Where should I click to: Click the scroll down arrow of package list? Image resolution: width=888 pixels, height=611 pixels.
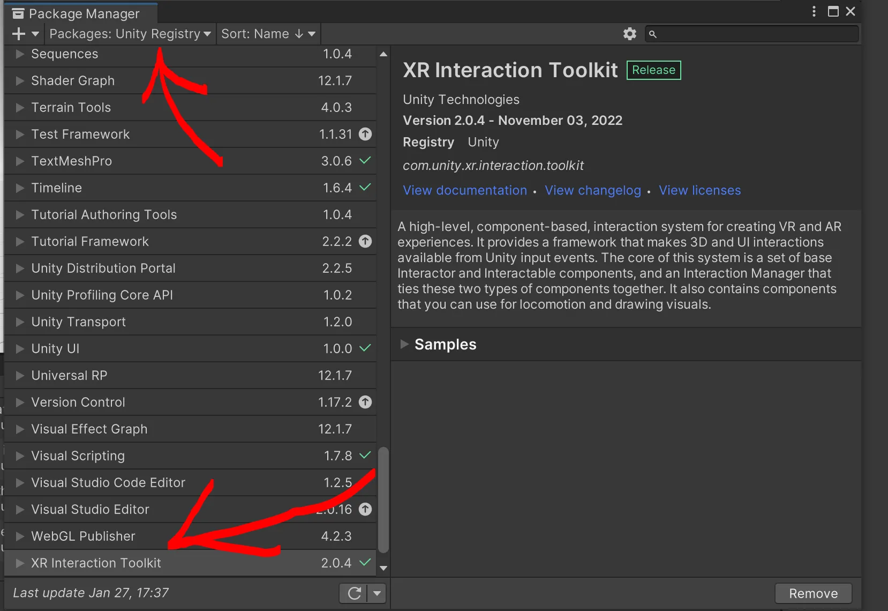click(383, 568)
